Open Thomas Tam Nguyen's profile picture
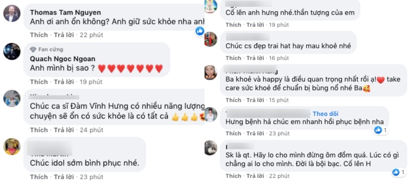 [12, 13]
